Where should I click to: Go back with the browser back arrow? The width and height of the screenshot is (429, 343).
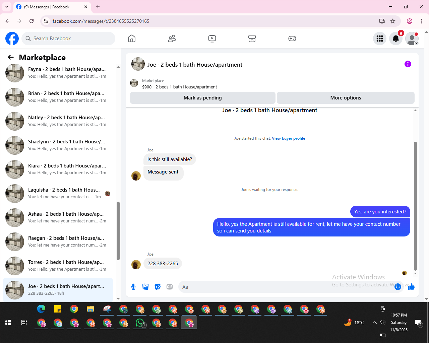click(x=7, y=21)
